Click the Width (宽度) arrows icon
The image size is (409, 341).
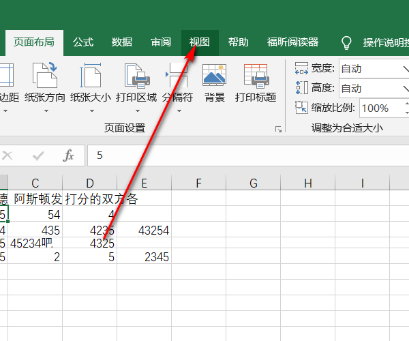click(301, 68)
